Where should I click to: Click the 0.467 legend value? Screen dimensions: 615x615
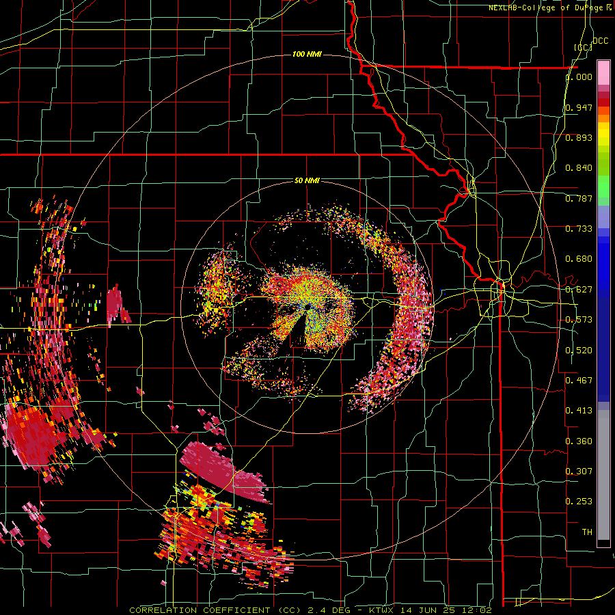pos(579,380)
